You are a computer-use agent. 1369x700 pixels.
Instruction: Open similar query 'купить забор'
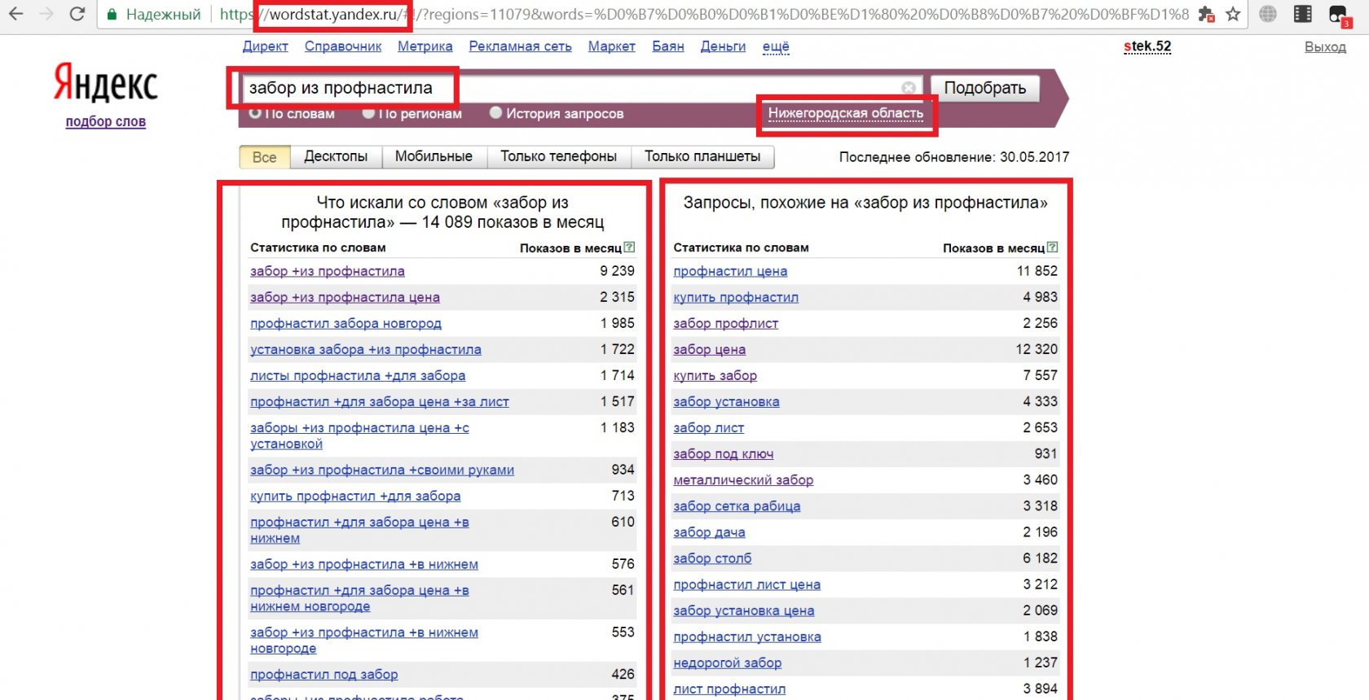coord(715,375)
